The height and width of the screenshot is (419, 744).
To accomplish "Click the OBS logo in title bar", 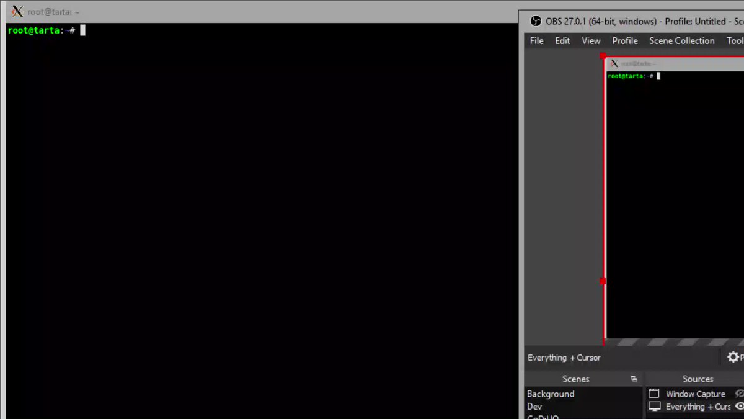I will 536,22.
